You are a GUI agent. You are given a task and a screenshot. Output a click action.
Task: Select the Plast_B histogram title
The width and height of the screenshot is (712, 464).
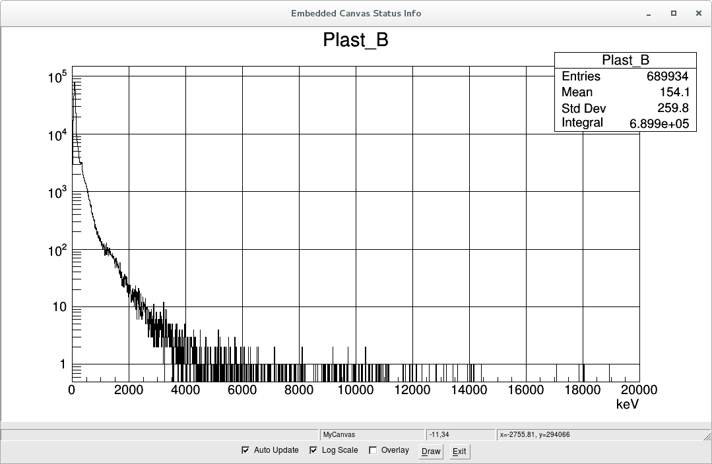356,40
